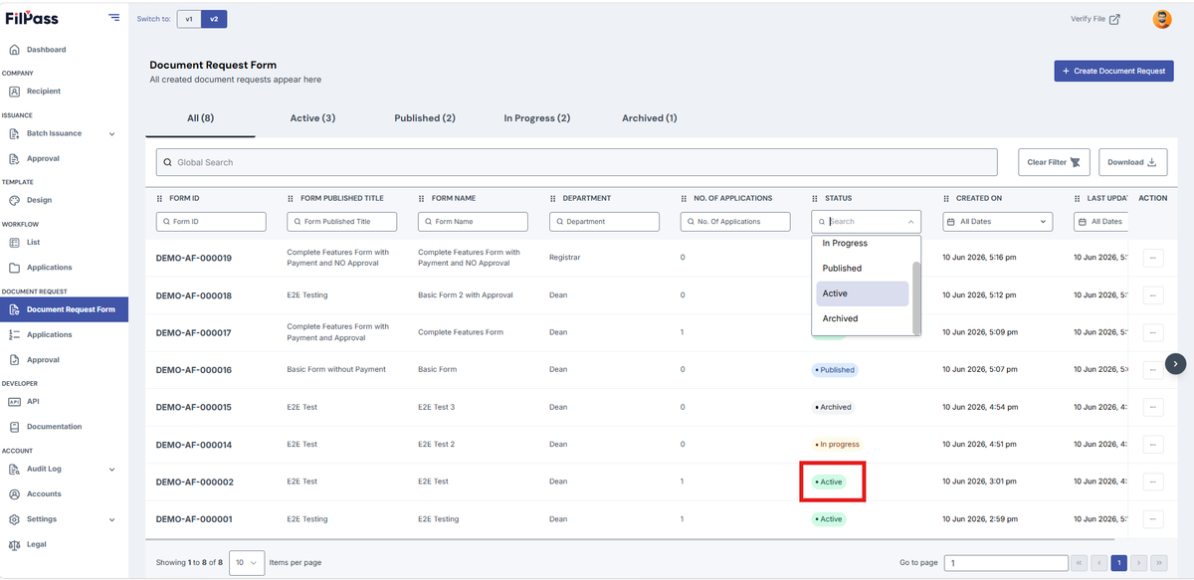Collapse the sidebar with the hamburger icon

114,18
